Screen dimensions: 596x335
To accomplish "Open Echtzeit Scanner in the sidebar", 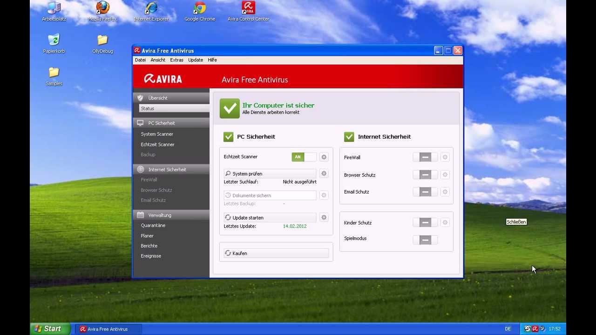I will [157, 144].
